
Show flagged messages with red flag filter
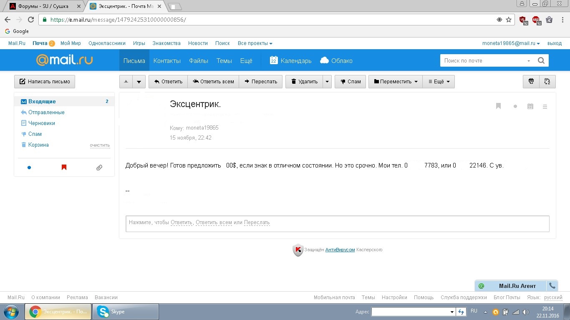(x=64, y=167)
